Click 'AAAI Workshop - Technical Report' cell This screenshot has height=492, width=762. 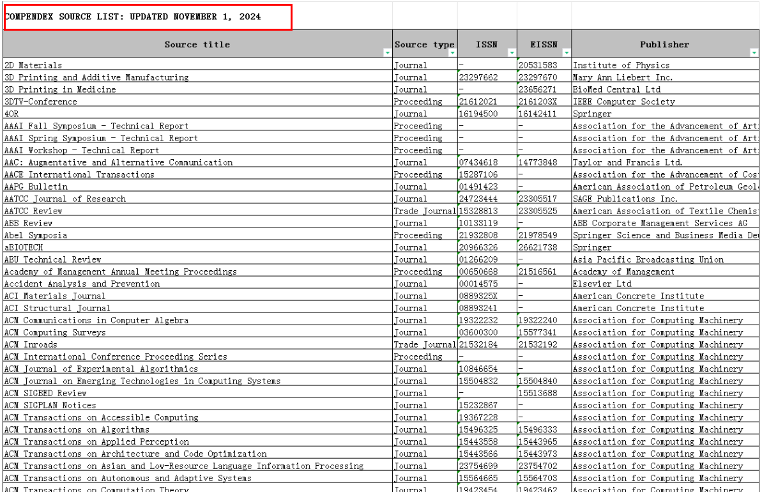[x=198, y=150]
